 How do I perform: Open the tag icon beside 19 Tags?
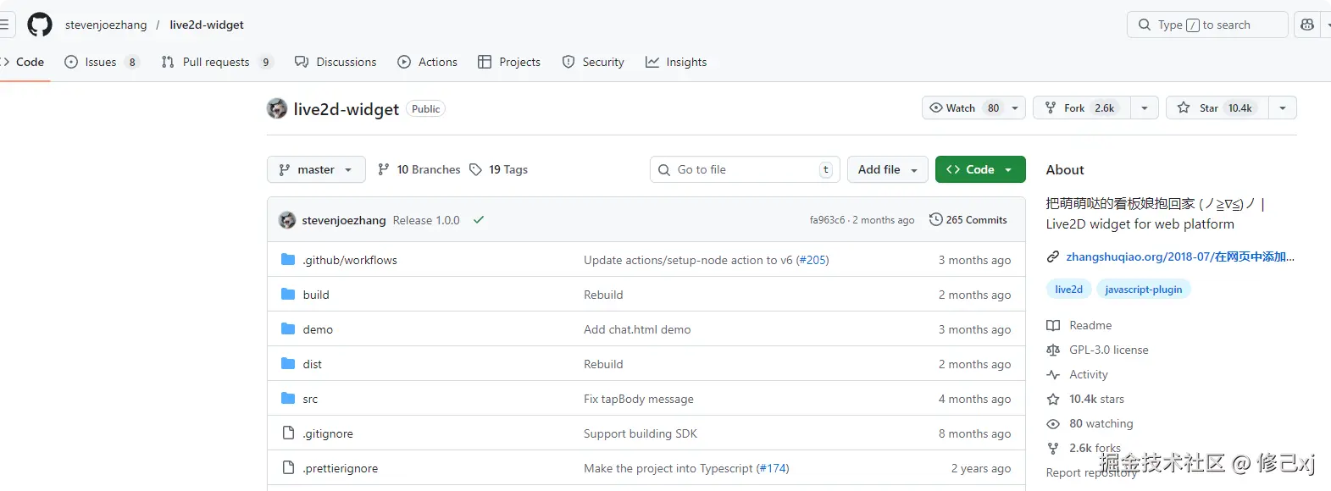click(476, 169)
